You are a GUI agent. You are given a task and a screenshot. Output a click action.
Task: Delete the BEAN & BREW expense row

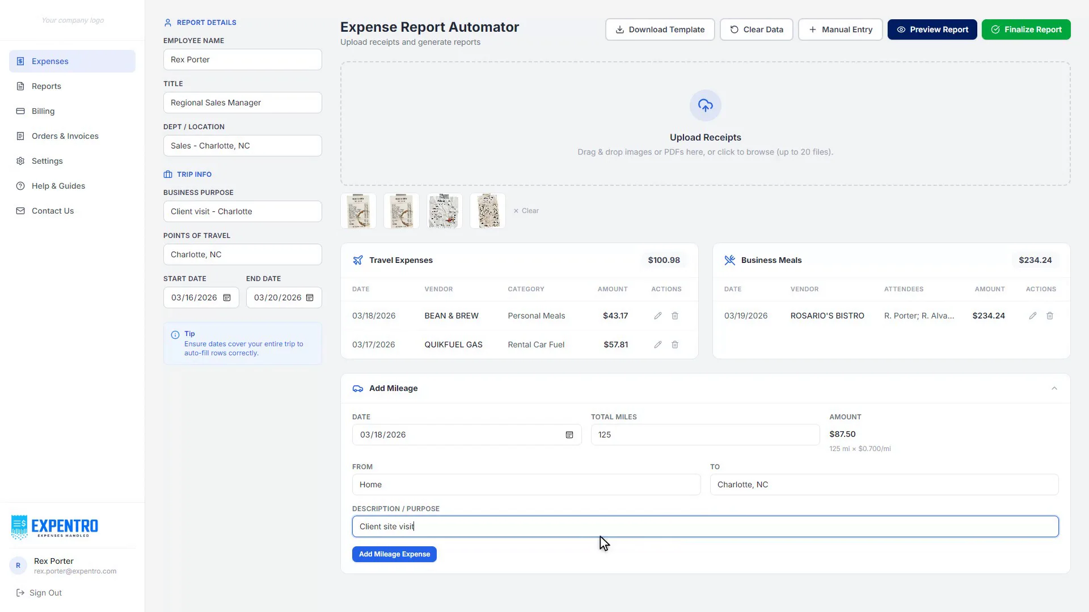675,316
